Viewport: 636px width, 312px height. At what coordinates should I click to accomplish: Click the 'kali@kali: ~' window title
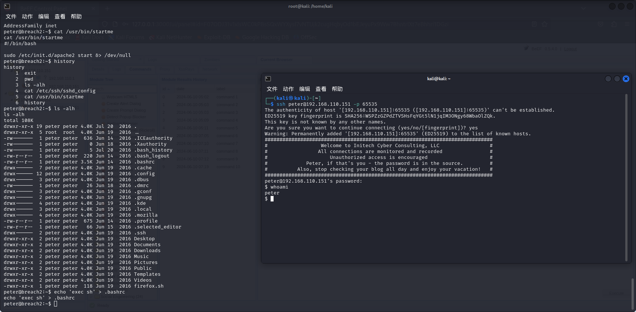coord(439,79)
